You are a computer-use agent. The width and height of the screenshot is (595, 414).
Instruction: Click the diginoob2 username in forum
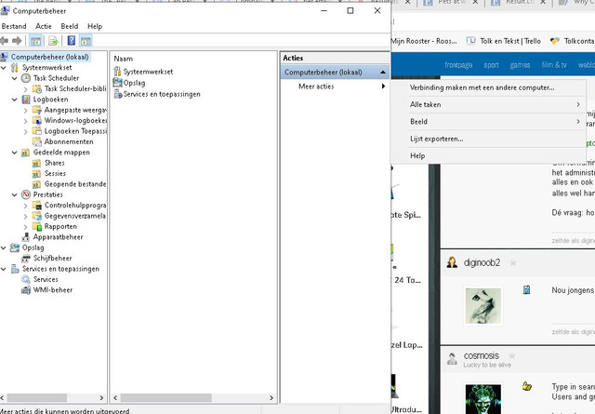[x=482, y=262]
